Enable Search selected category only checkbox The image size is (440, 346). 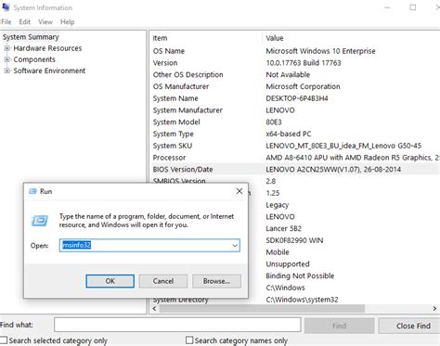(4, 340)
